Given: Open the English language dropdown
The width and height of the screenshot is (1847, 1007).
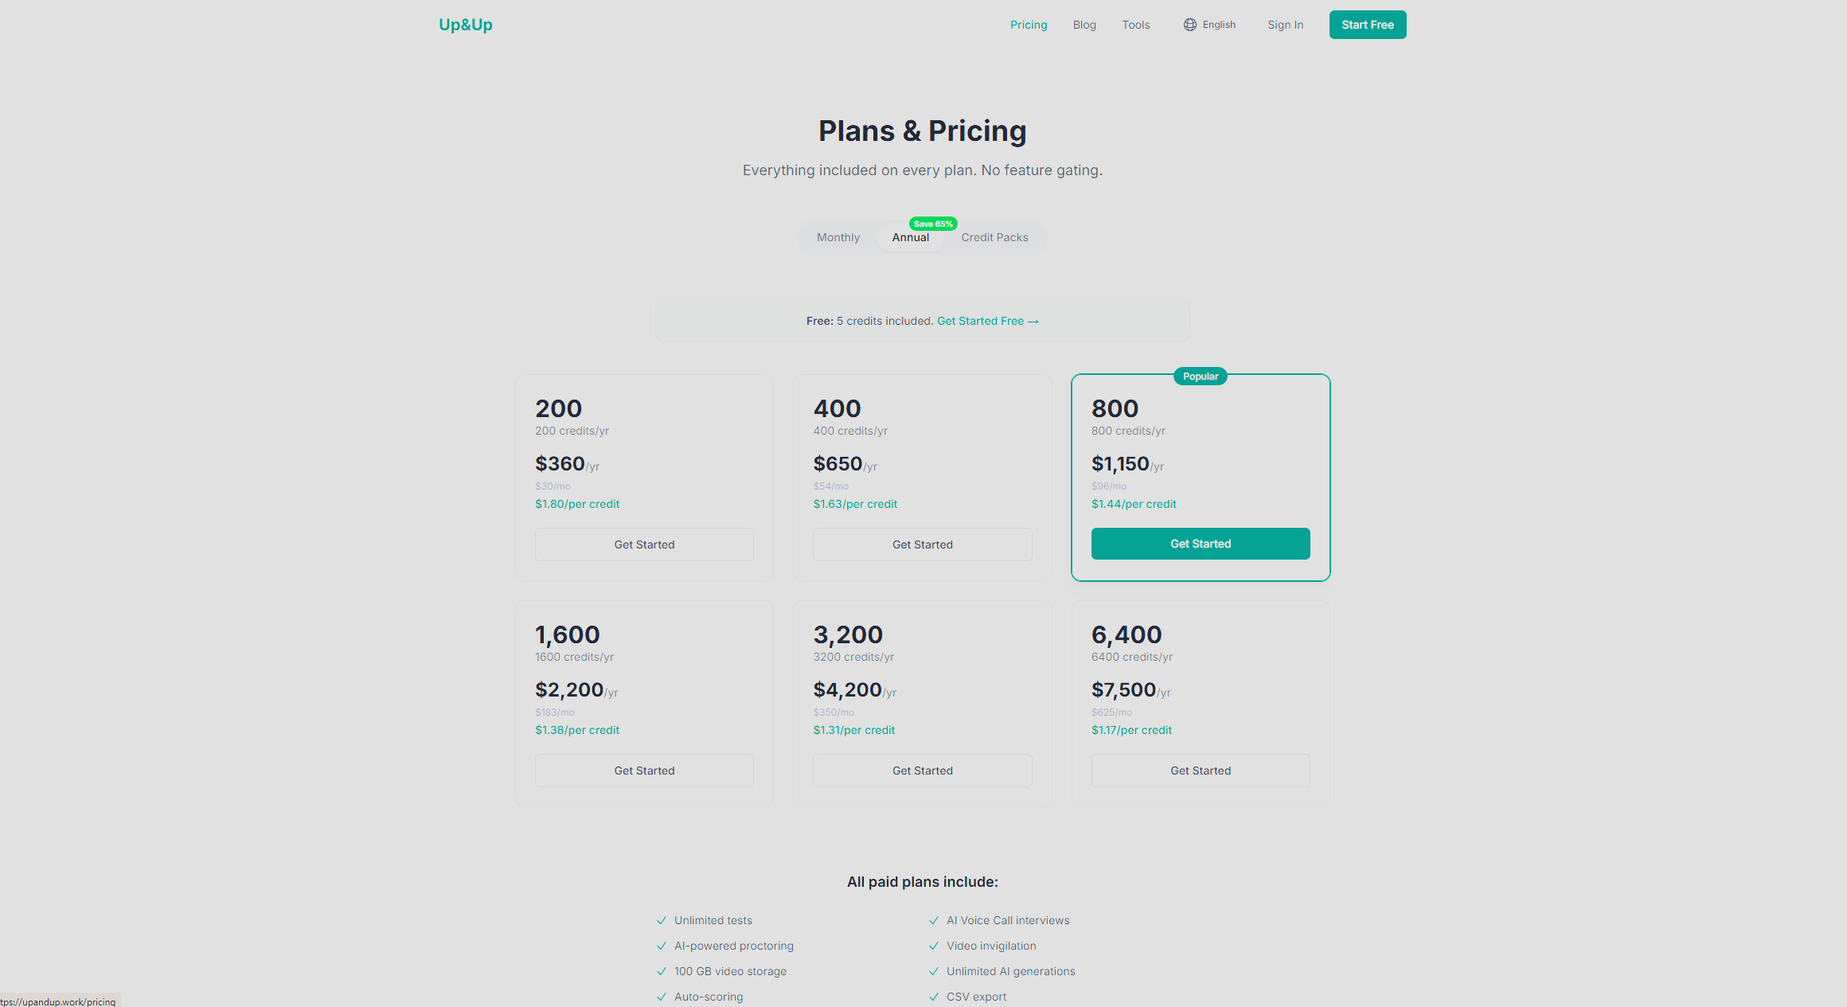Looking at the screenshot, I should [x=1218, y=25].
